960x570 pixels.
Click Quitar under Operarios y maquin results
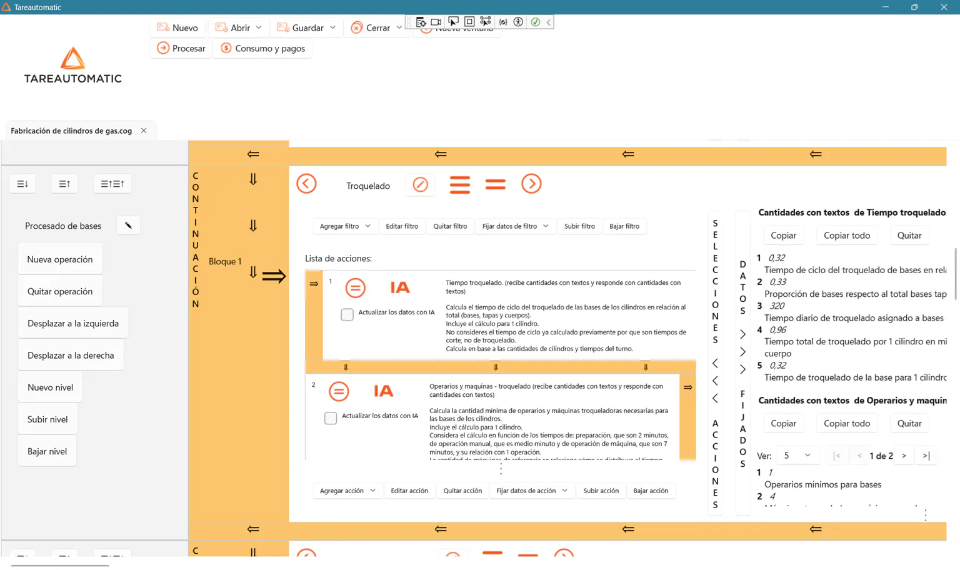click(909, 423)
